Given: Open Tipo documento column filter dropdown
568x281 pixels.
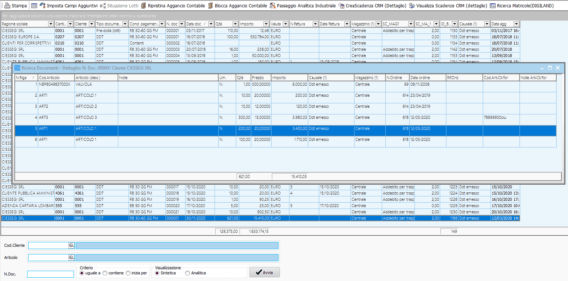Looking at the screenshot, I should coord(125,24).
